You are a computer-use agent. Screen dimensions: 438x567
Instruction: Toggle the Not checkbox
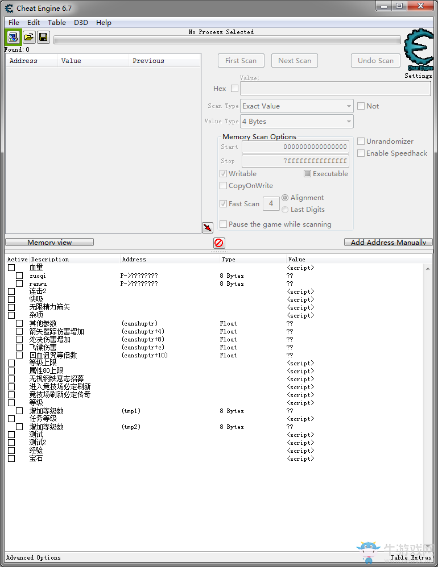click(361, 106)
